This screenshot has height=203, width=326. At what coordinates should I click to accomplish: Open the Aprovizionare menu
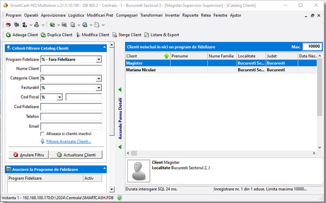(53, 16)
